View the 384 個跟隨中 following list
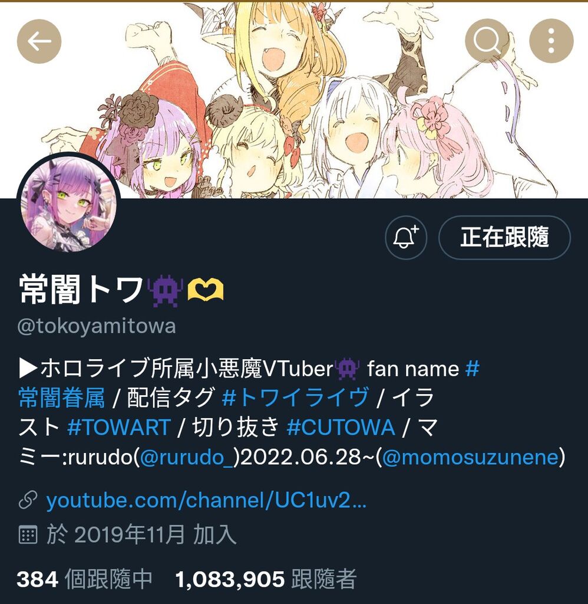The width and height of the screenshot is (588, 604). (x=85, y=579)
